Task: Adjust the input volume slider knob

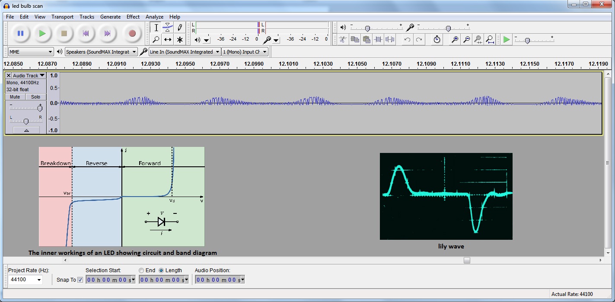Action: click(x=448, y=29)
